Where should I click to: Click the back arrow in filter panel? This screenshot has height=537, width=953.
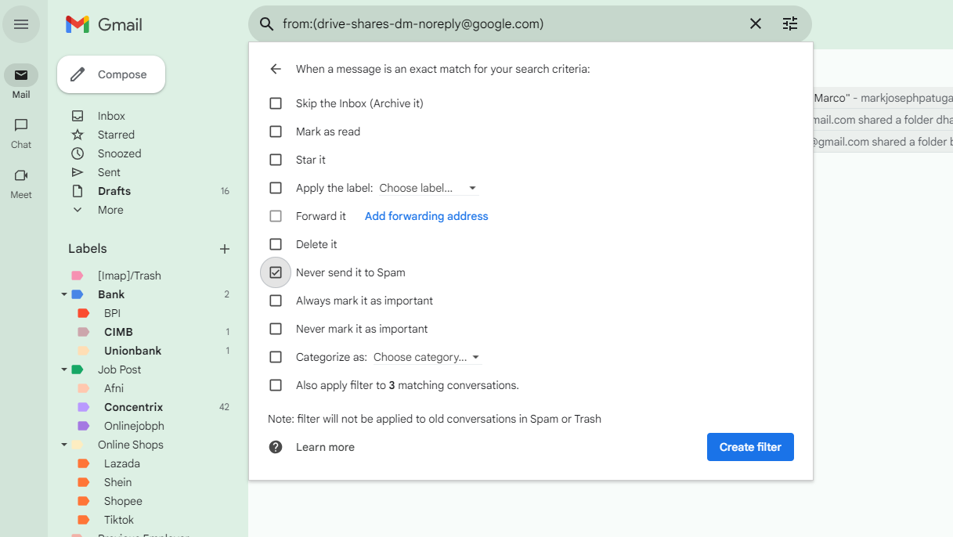tap(276, 69)
